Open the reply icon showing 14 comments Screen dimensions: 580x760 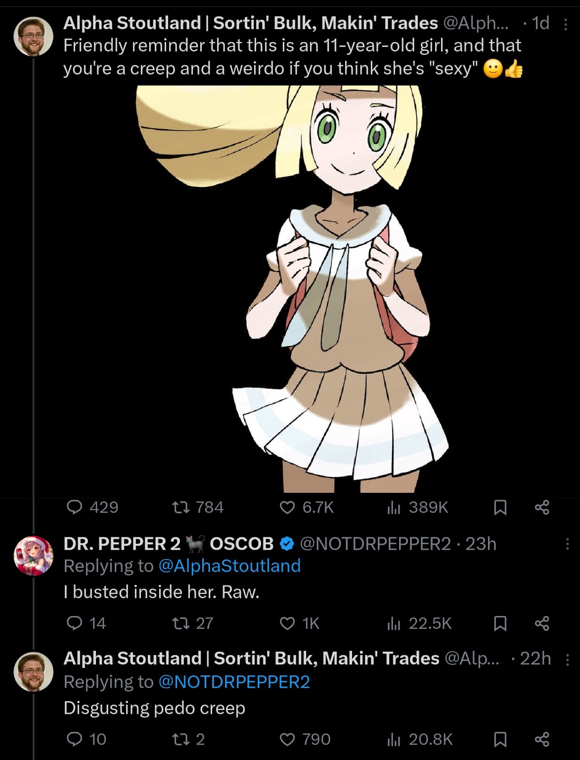pos(75,623)
